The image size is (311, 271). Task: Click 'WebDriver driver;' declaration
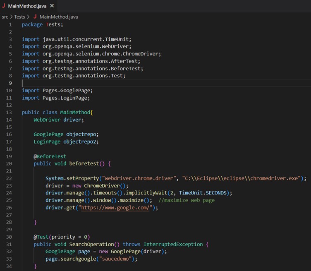pos(59,120)
